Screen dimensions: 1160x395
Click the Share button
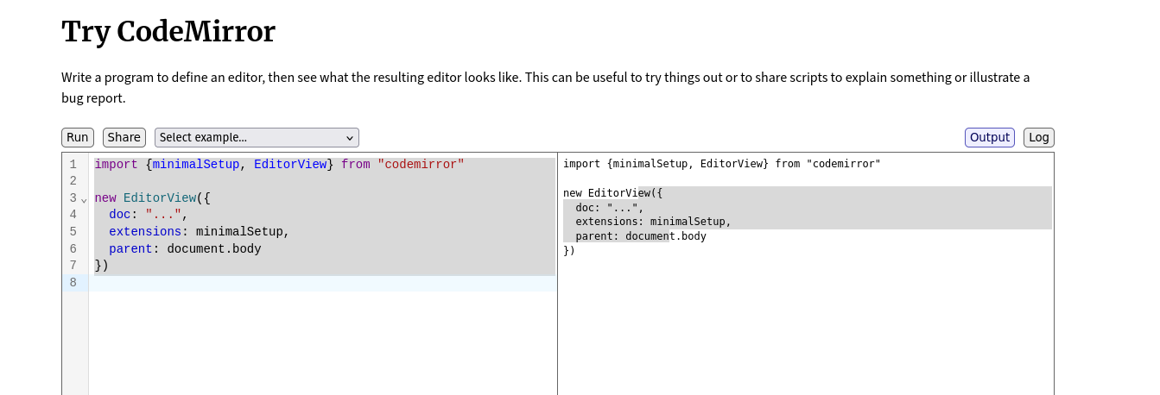coord(124,137)
